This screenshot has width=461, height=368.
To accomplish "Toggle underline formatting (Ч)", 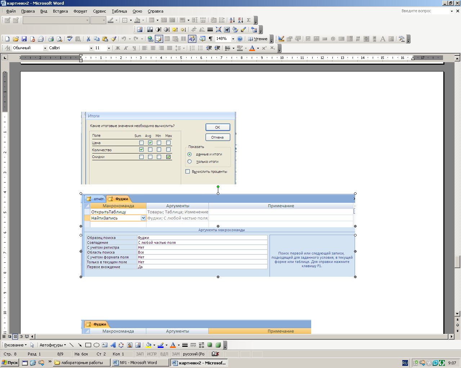I will click(134, 48).
